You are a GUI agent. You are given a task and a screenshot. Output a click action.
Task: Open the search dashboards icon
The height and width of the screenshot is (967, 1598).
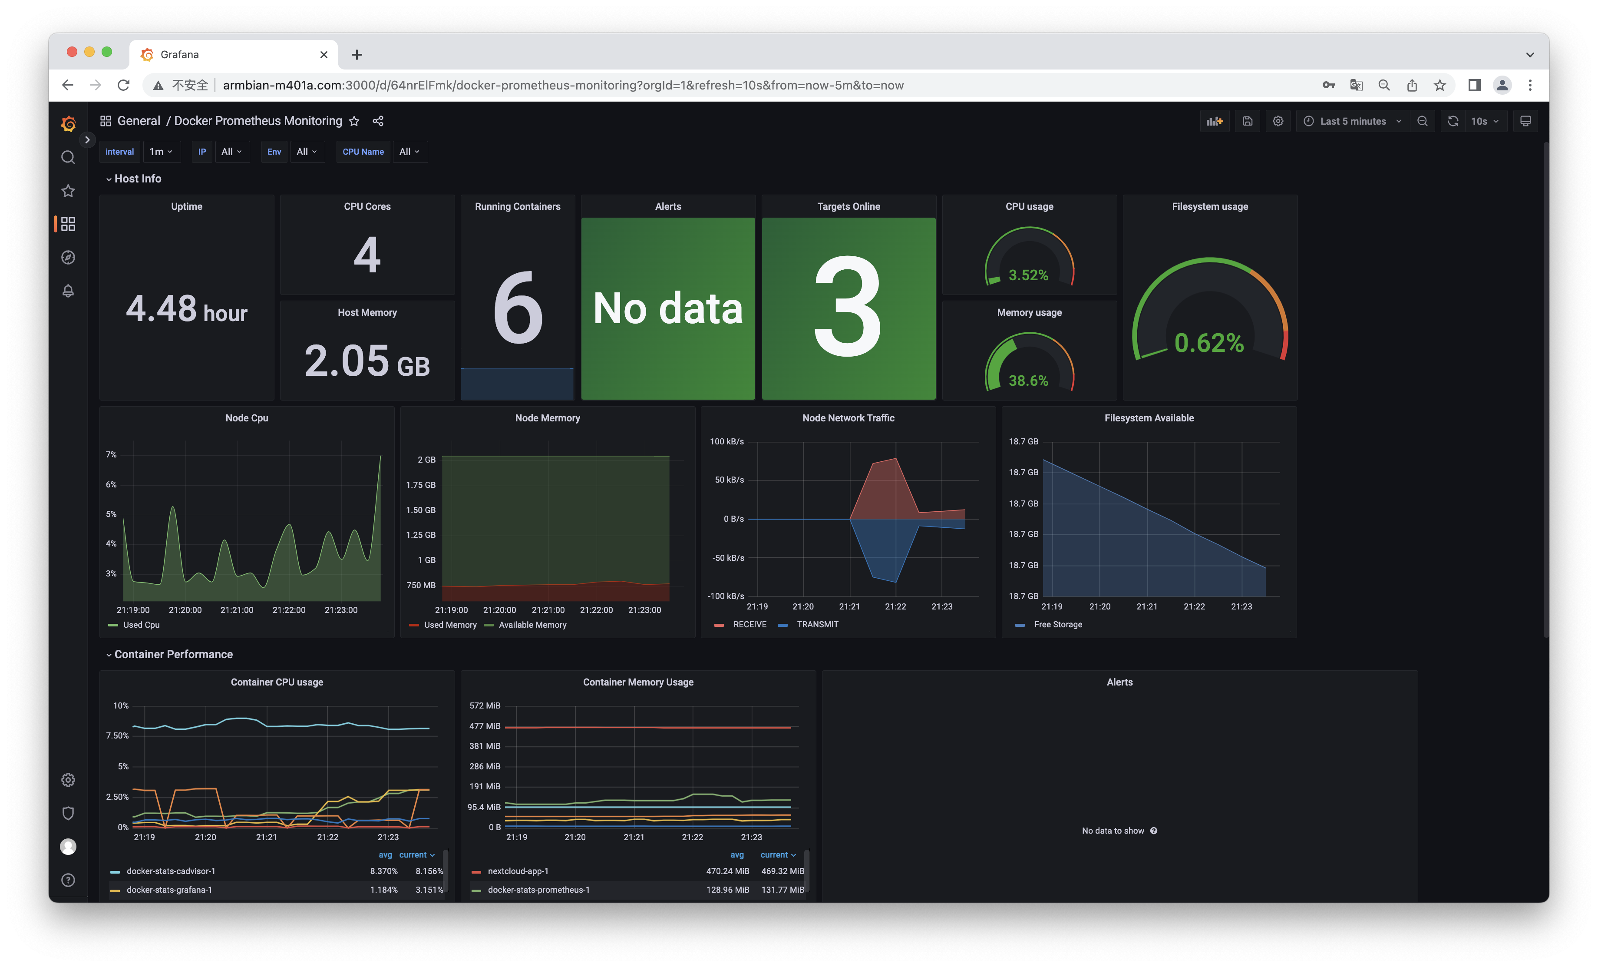pos(68,157)
